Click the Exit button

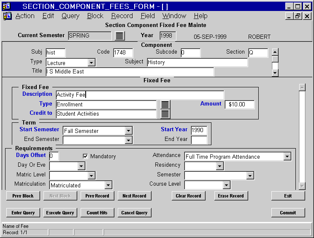(x=288, y=196)
